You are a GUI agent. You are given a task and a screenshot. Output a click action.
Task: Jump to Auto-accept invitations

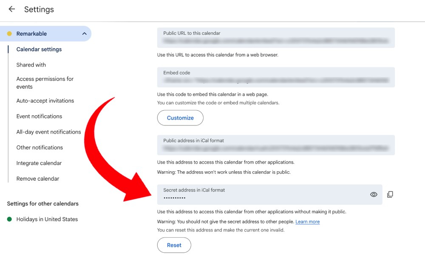45,101
